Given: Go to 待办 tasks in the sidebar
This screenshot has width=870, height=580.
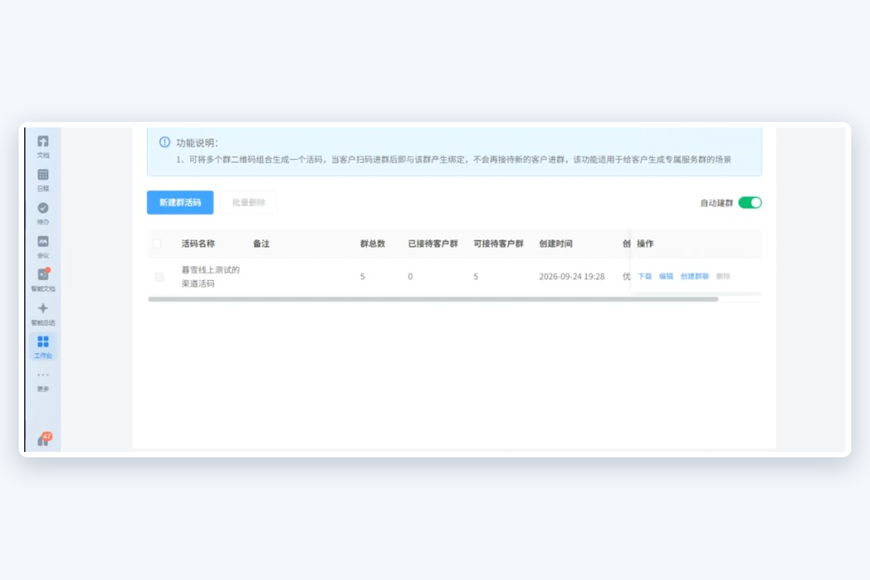Looking at the screenshot, I should pyautogui.click(x=43, y=214).
